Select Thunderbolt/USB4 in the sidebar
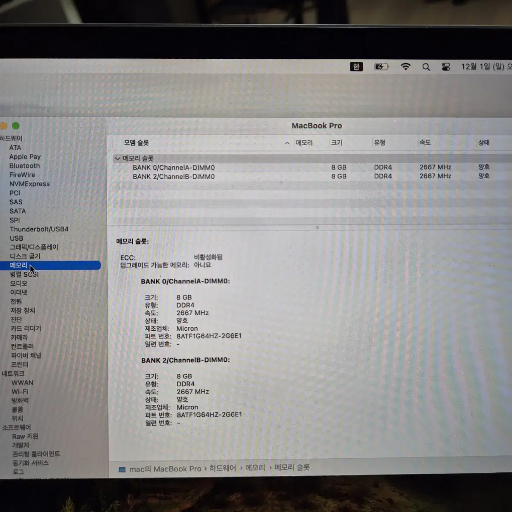The height and width of the screenshot is (512, 512). coord(39,229)
